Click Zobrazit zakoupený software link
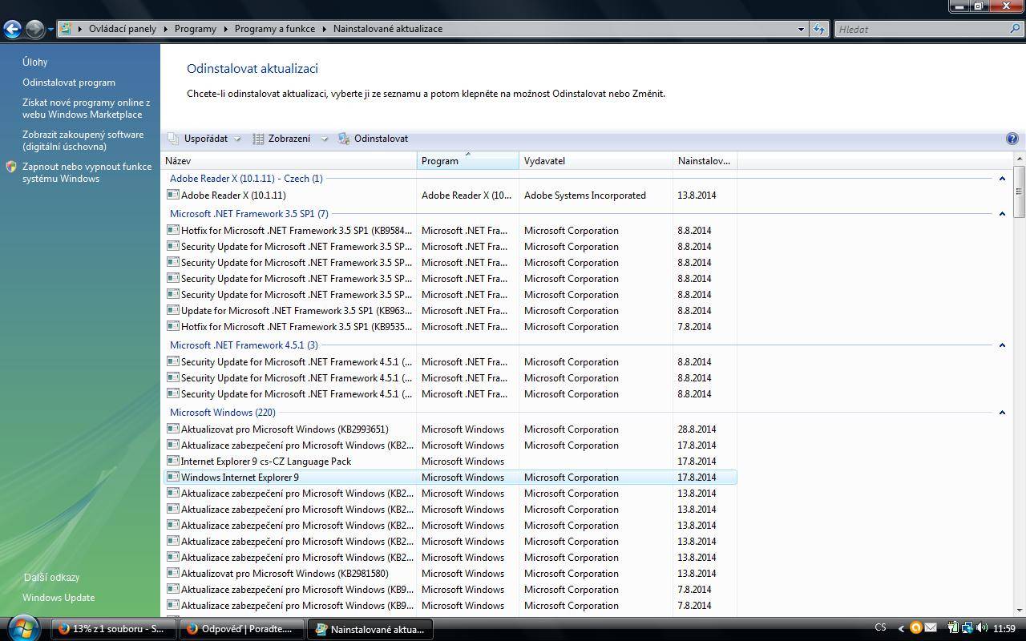1026x641 pixels. pos(83,140)
